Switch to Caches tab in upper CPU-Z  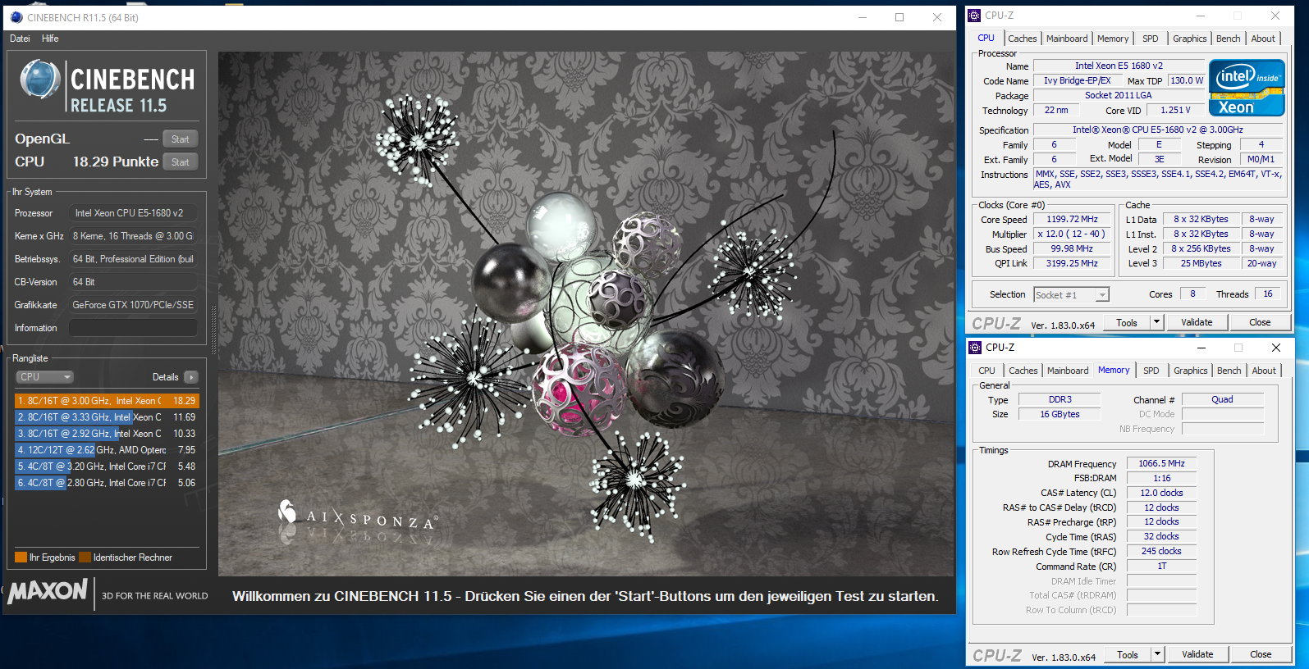tap(1022, 39)
